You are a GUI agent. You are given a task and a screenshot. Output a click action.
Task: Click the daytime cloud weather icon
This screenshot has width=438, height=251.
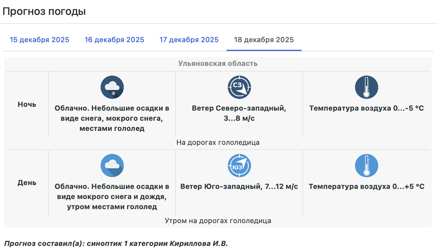112,165
